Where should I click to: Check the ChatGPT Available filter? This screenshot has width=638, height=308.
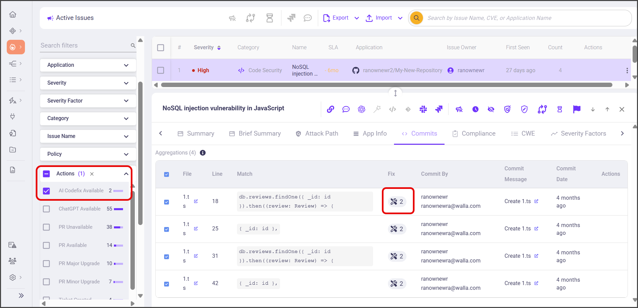(47, 209)
